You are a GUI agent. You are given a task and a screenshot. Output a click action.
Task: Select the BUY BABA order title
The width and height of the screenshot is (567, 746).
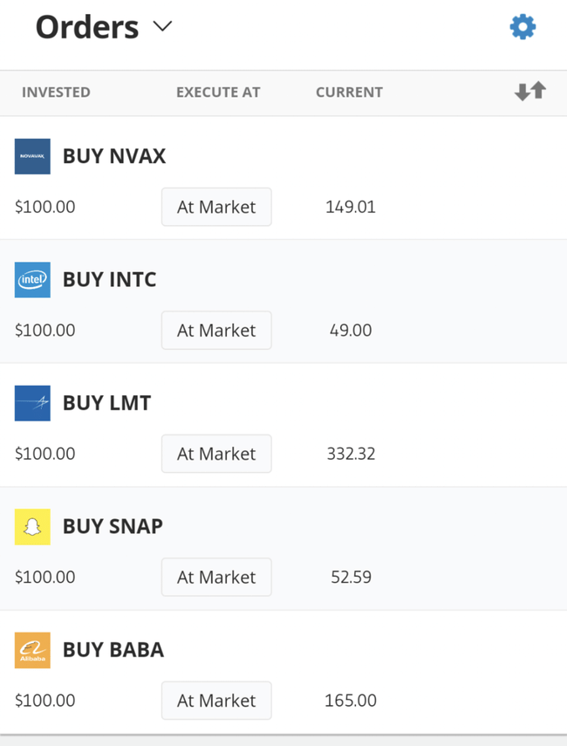pyautogui.click(x=113, y=650)
